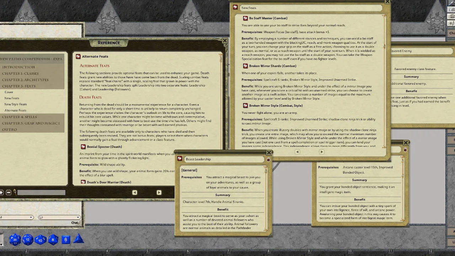Image resolution: width=455 pixels, height=256 pixels.
Task: Click the Reference content scrollbar
Action: coord(220,119)
